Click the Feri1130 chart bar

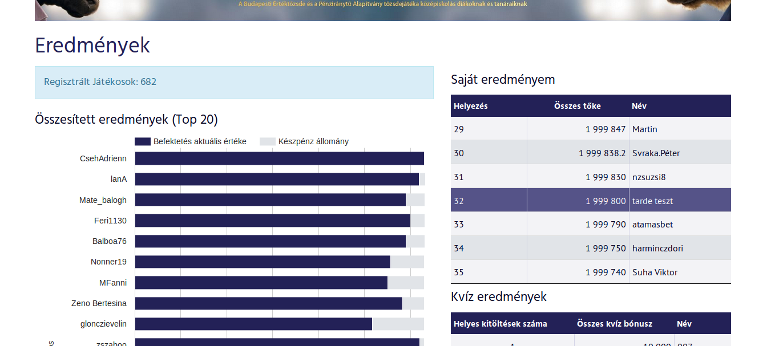[273, 221]
